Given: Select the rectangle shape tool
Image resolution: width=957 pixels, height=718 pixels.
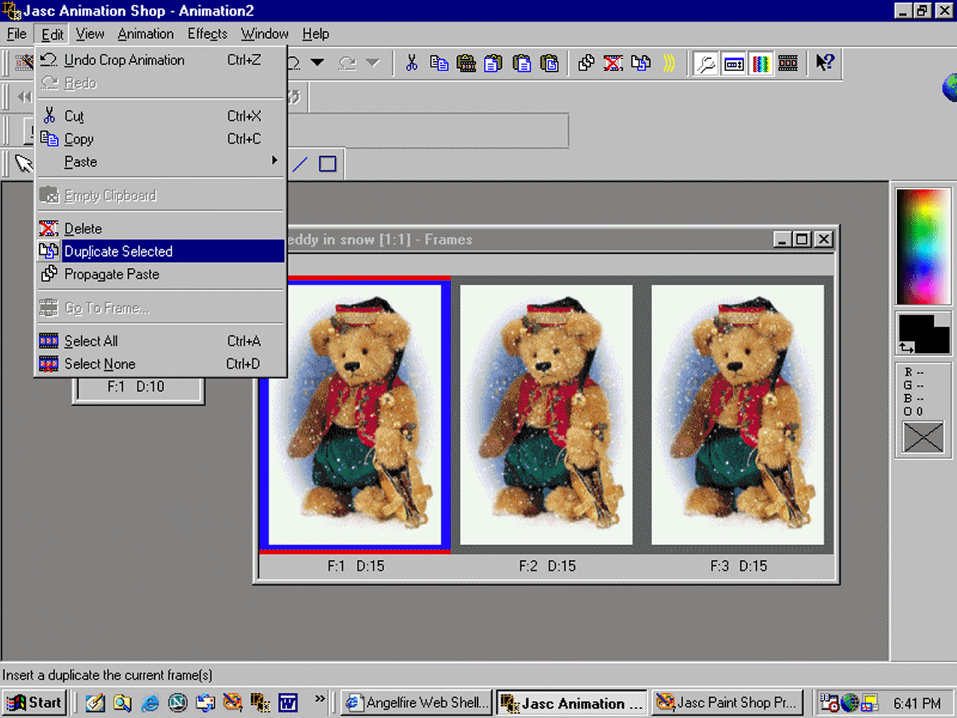Looking at the screenshot, I should (x=328, y=164).
